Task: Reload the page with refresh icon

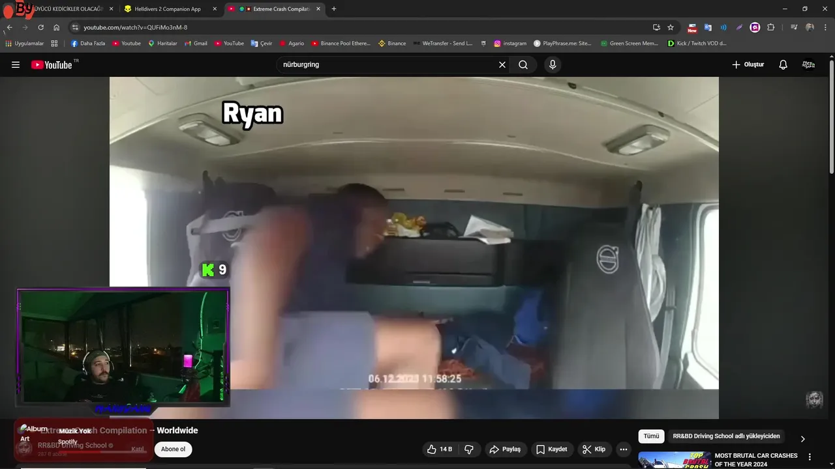Action: click(40, 27)
